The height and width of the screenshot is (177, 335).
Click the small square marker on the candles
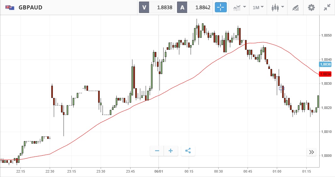coord(282,88)
